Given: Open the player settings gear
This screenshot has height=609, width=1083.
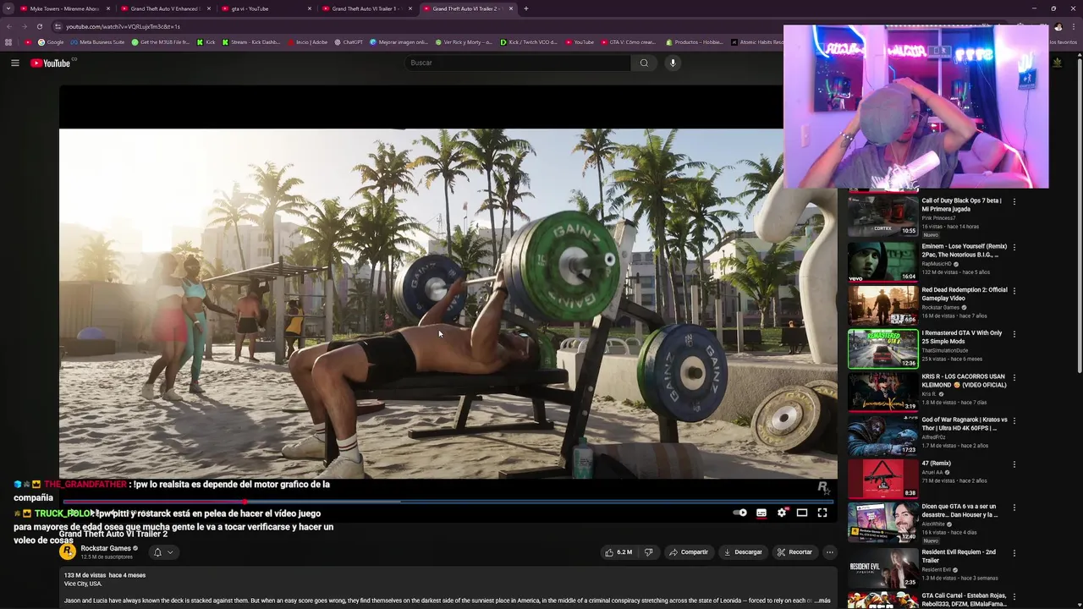Looking at the screenshot, I should pyautogui.click(x=782, y=513).
